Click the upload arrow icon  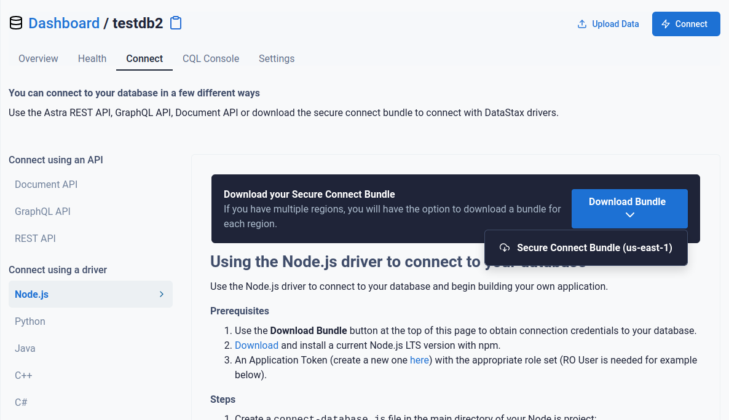581,24
